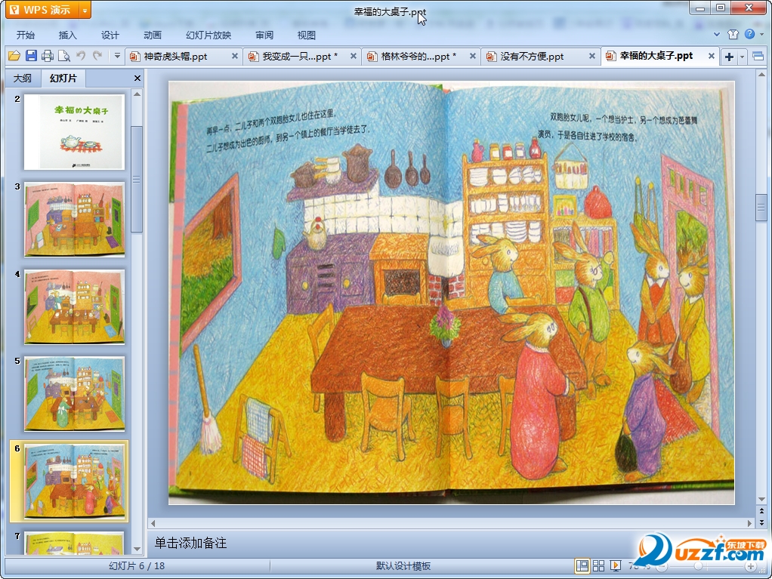Switch to normal view mode
772x579 pixels.
(582, 565)
